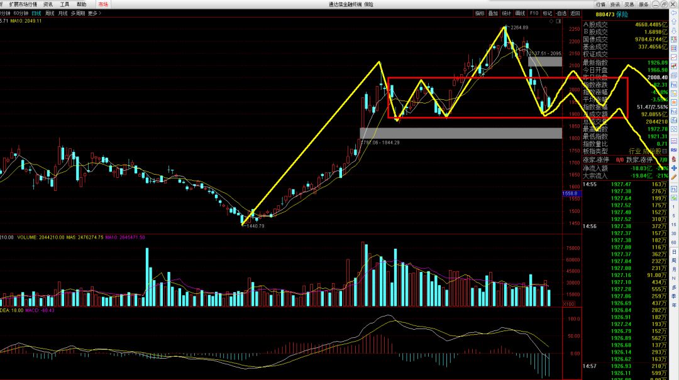Image resolution: width=679 pixels, height=380 pixels.
Task: Select N custom period in sidebar
Action: coord(674,278)
